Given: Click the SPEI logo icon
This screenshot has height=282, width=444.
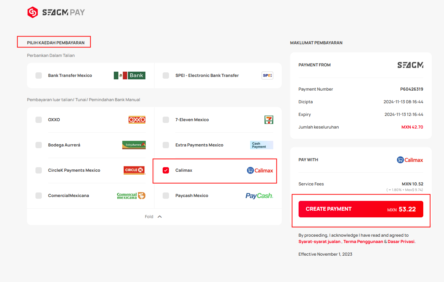Looking at the screenshot, I should pos(267,76).
